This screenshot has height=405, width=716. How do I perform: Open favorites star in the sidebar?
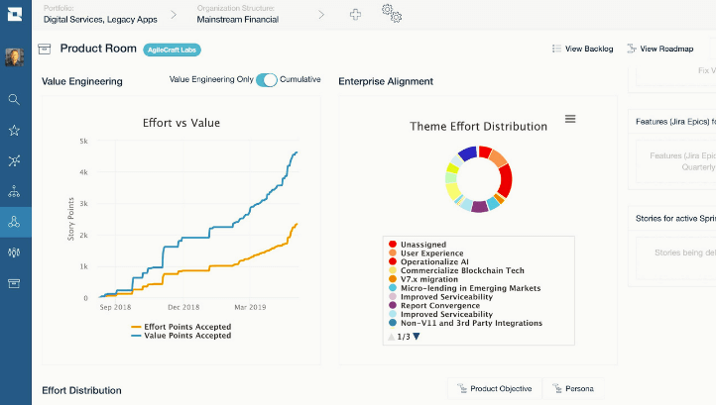click(x=14, y=130)
